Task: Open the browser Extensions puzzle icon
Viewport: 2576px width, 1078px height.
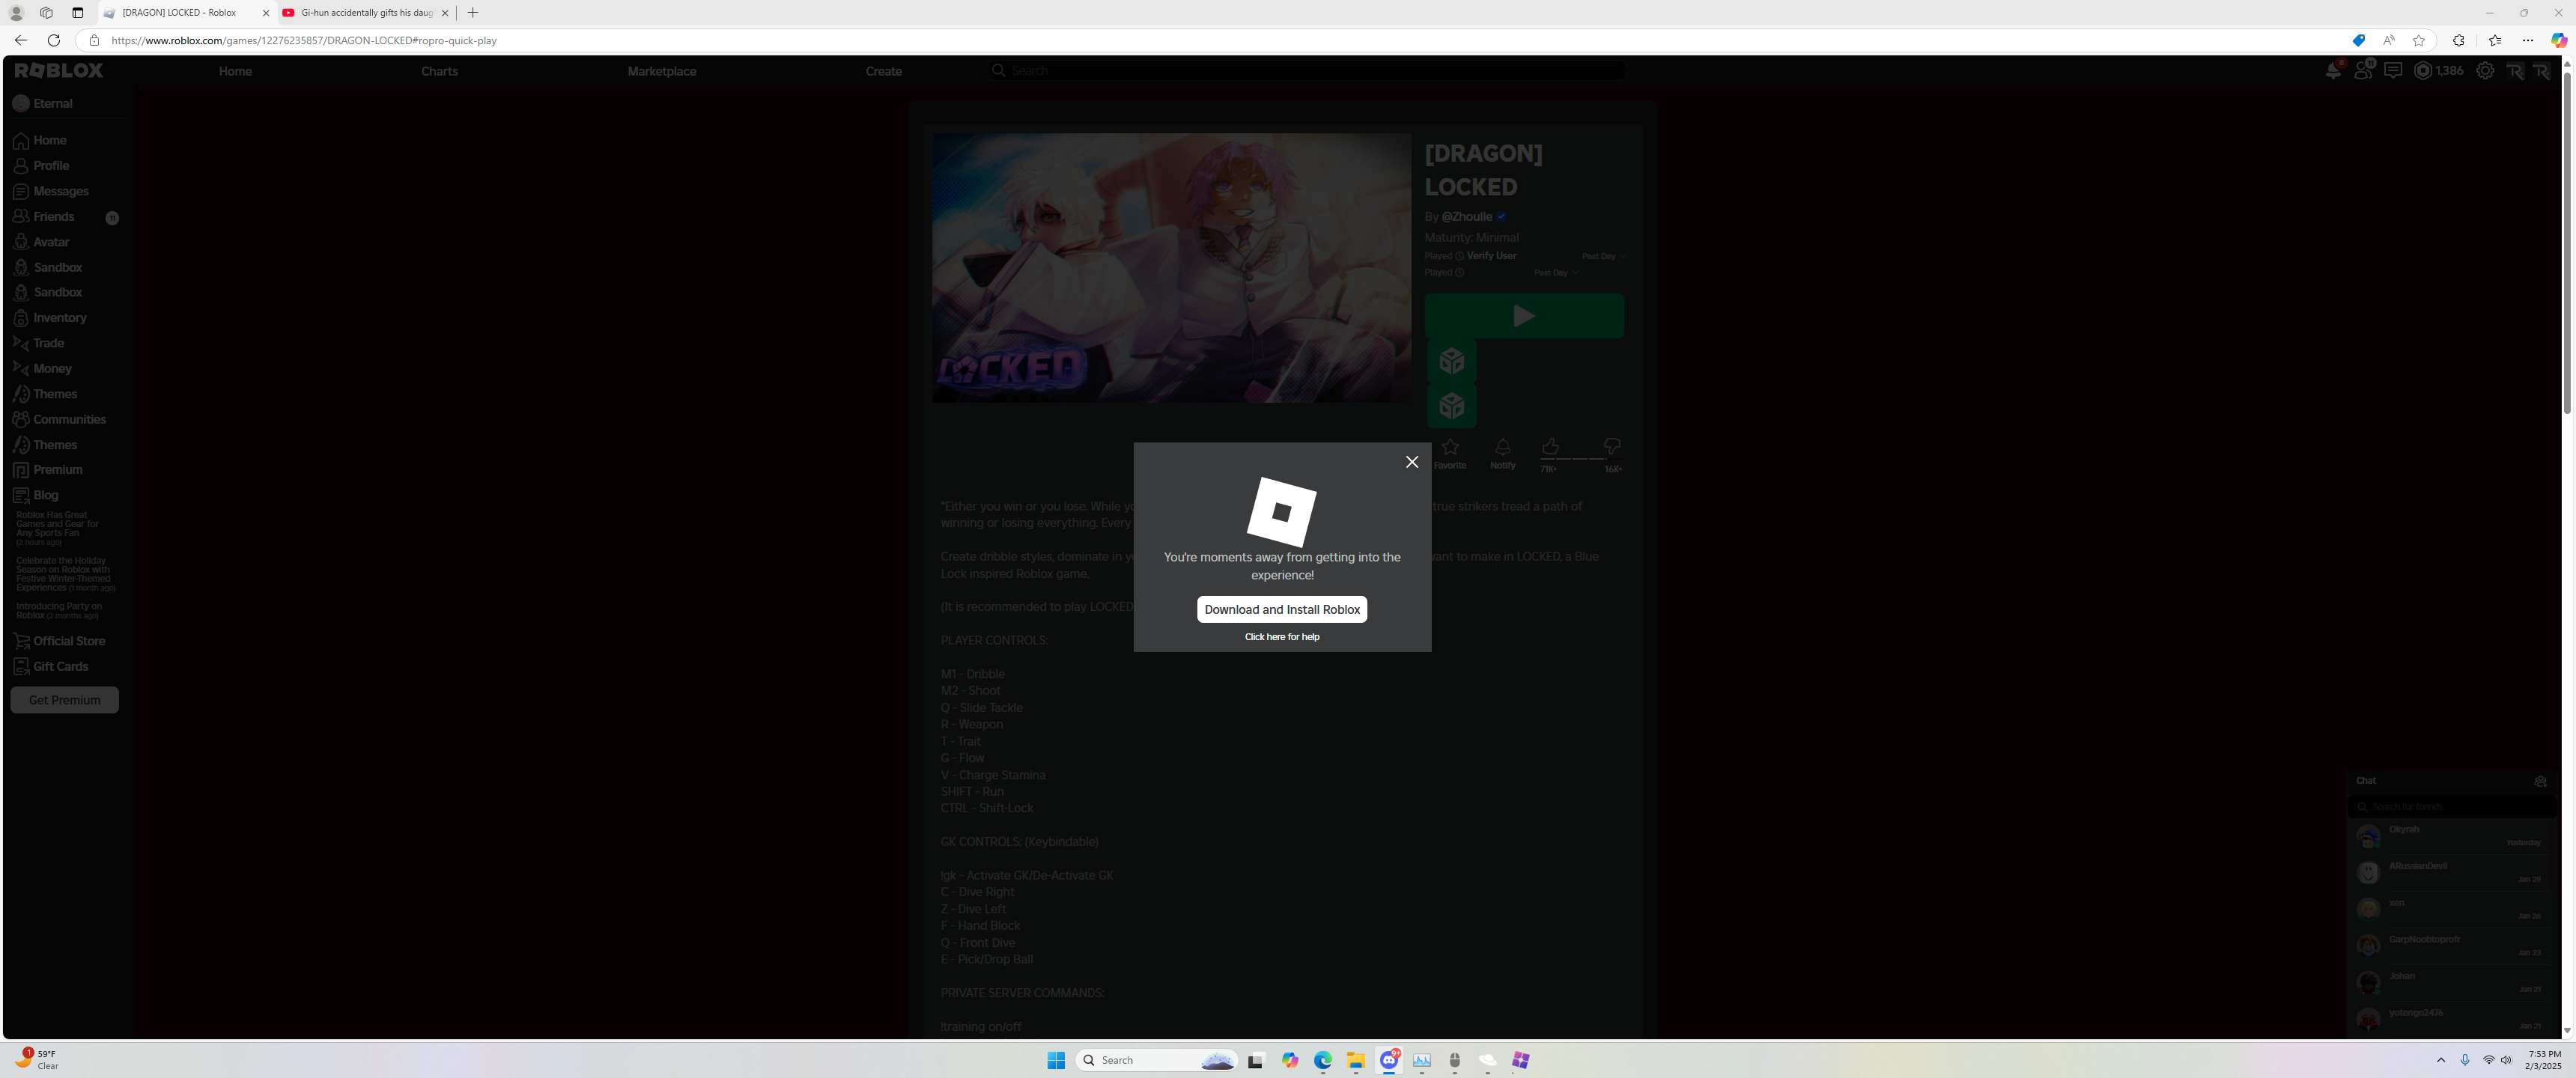Action: pos(2459,40)
